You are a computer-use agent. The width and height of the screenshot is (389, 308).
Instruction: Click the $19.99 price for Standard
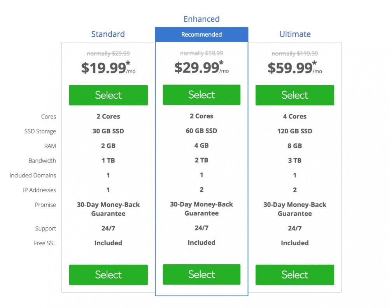(x=105, y=67)
